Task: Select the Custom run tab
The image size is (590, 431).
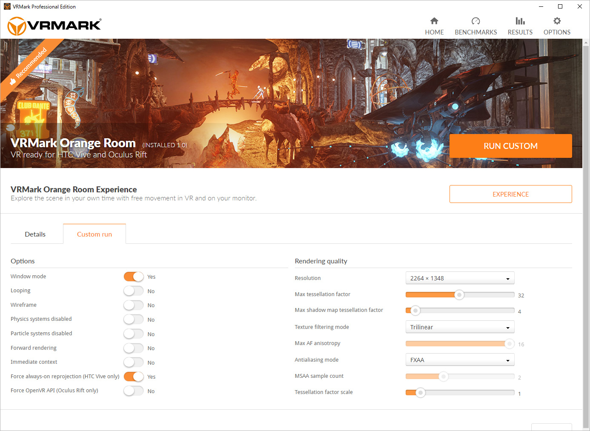Action: click(95, 234)
